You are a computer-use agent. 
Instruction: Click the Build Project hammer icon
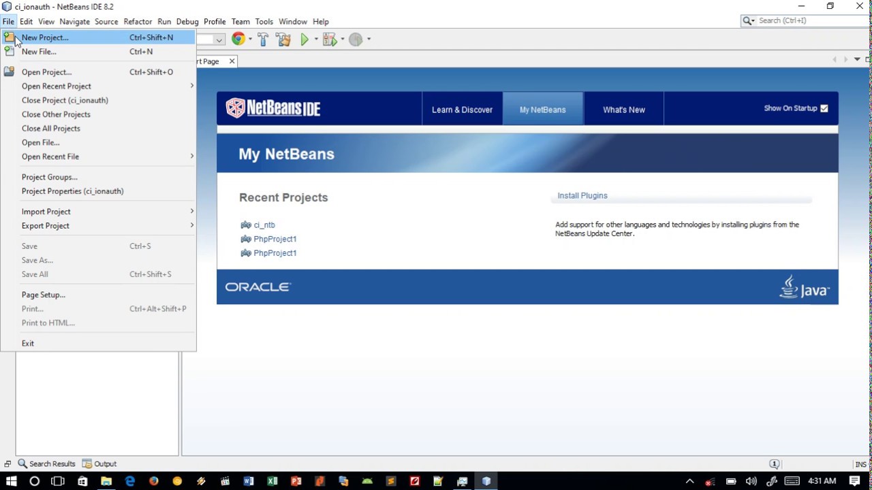pyautogui.click(x=263, y=39)
